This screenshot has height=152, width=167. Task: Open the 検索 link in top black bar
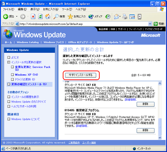click(x=113, y=29)
